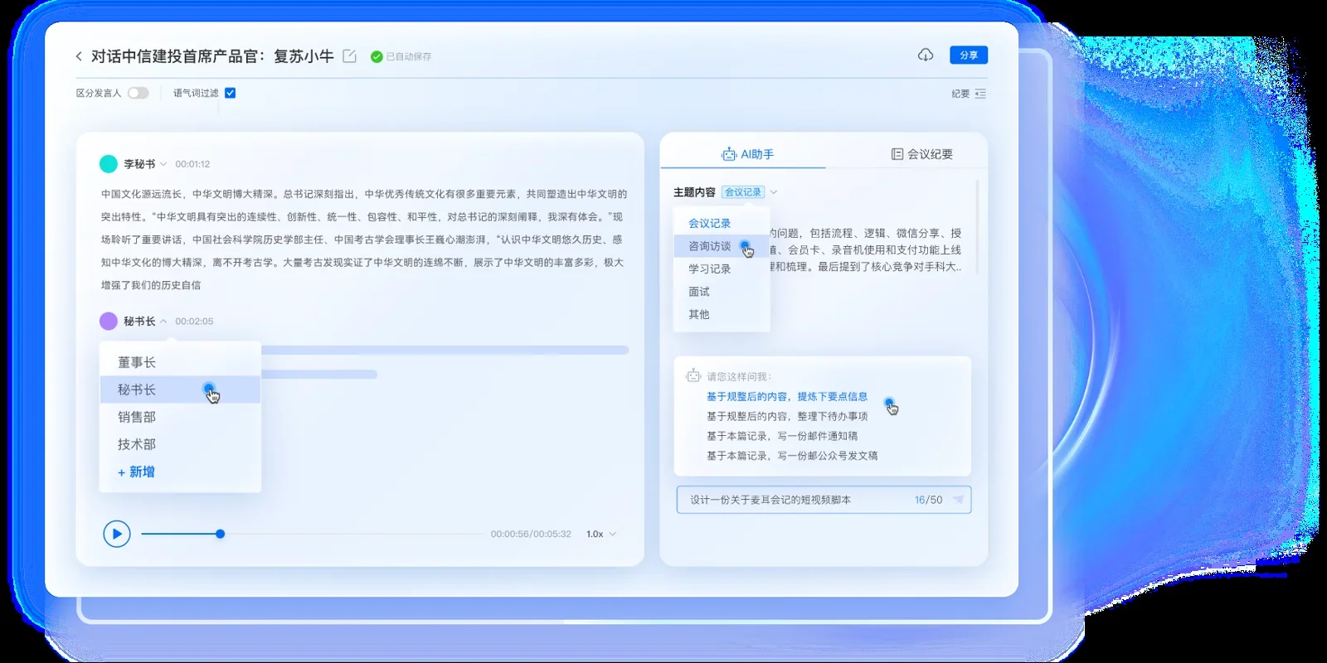
Task: Download using the cloud icon
Action: pos(926,55)
